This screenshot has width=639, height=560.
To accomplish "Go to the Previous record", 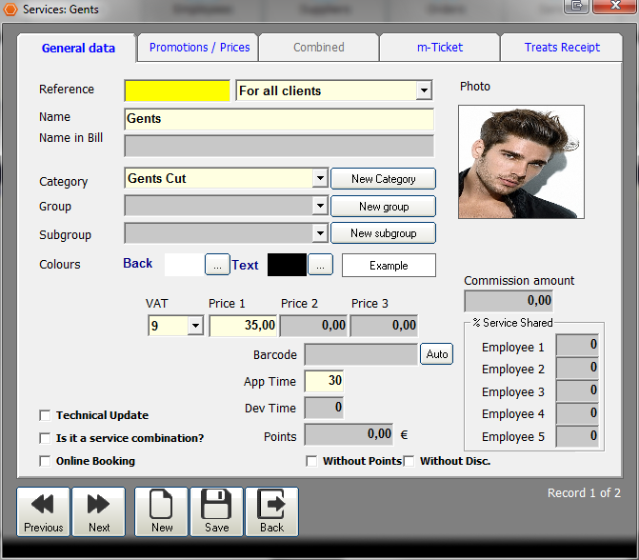I will point(44,512).
